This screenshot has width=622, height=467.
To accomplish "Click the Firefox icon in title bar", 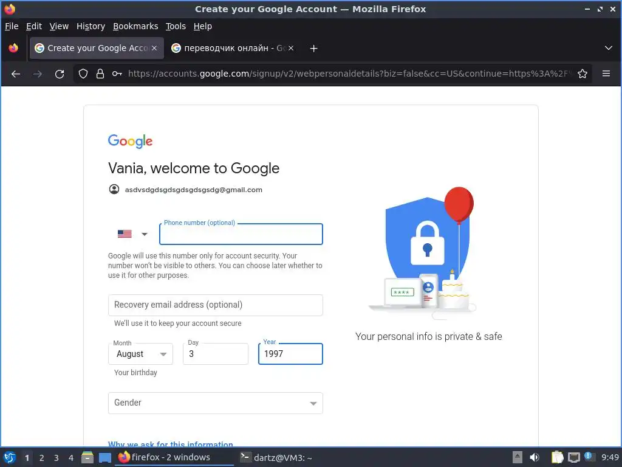I will pyautogui.click(x=10, y=9).
